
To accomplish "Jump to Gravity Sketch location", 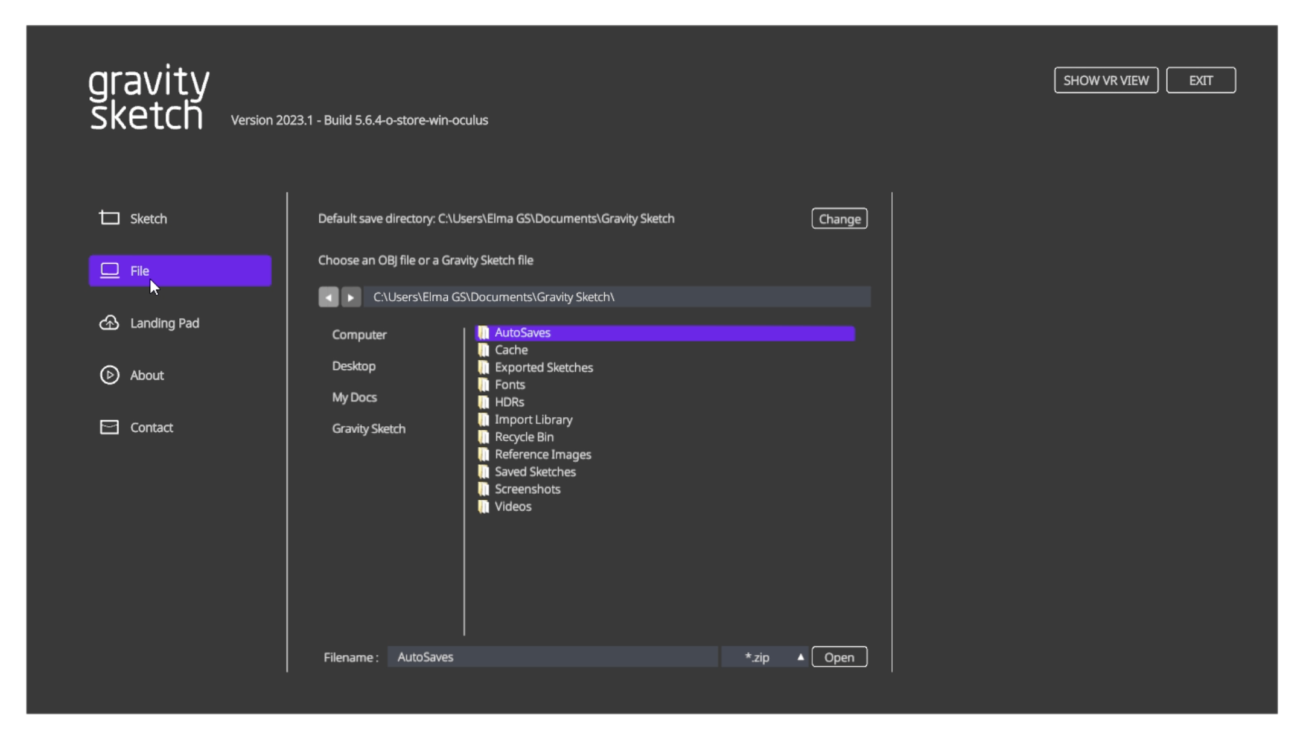I will tap(369, 429).
